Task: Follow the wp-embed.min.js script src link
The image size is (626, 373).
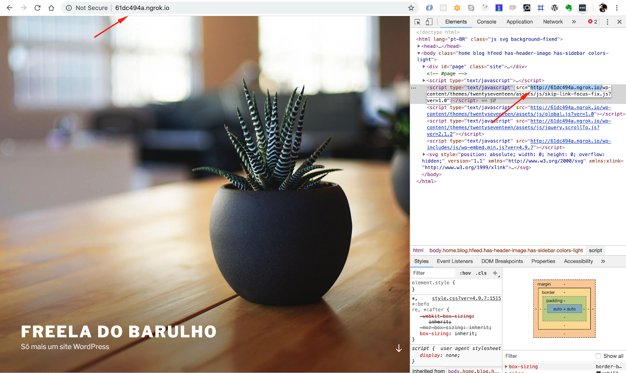Action: (519, 144)
